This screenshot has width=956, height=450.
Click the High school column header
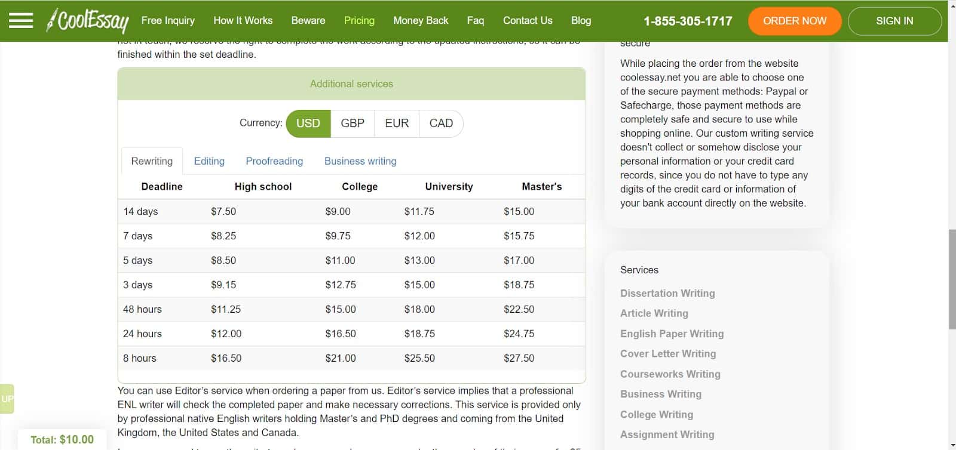[263, 187]
